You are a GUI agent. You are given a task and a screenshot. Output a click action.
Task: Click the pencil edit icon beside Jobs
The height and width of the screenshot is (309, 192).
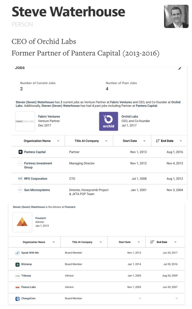pyautogui.click(x=180, y=68)
